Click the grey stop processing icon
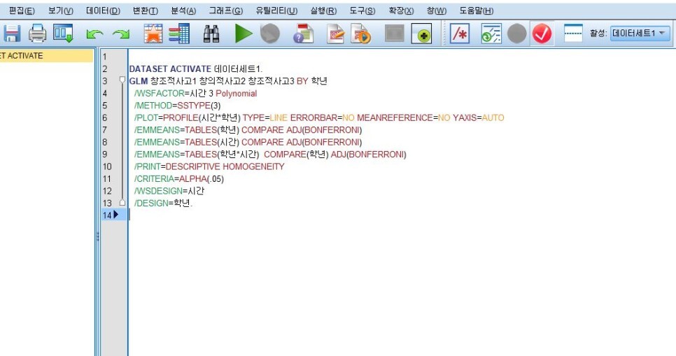The height and width of the screenshot is (356, 676). [x=270, y=34]
